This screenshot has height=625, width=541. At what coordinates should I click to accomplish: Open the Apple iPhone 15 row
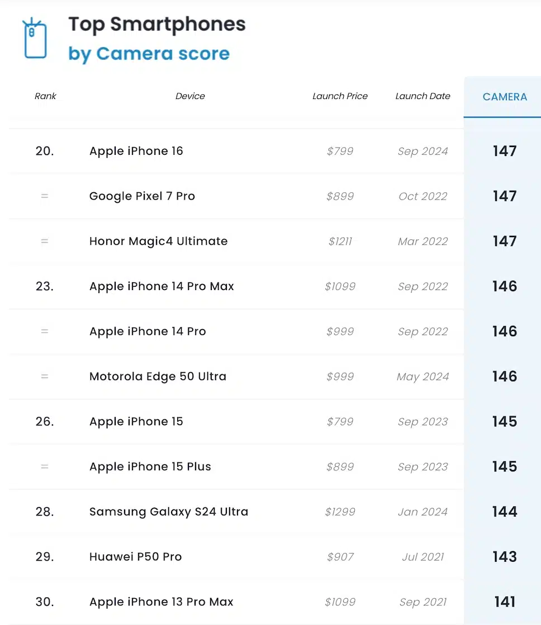tap(136, 422)
